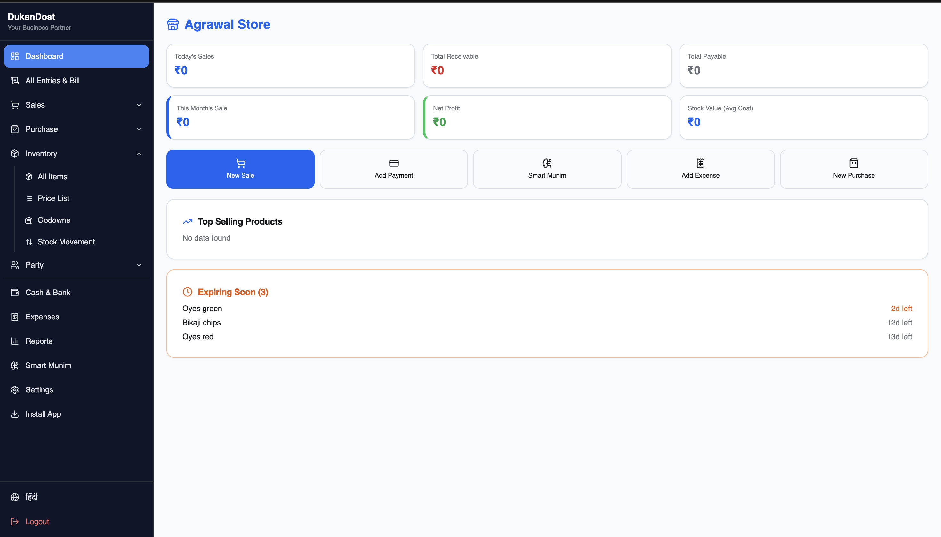
Task: Open All Entries & Bill page
Action: tap(52, 81)
